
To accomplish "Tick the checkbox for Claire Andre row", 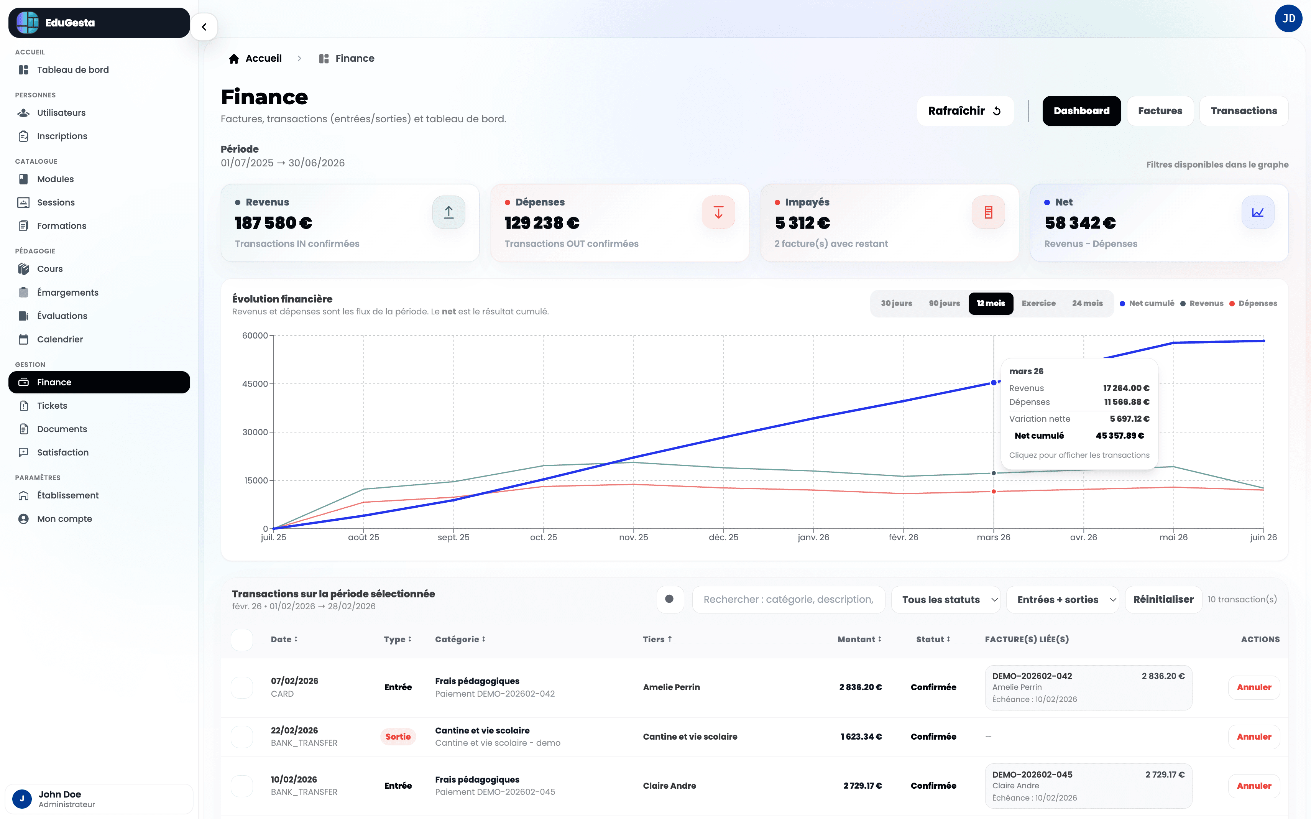I will [242, 786].
